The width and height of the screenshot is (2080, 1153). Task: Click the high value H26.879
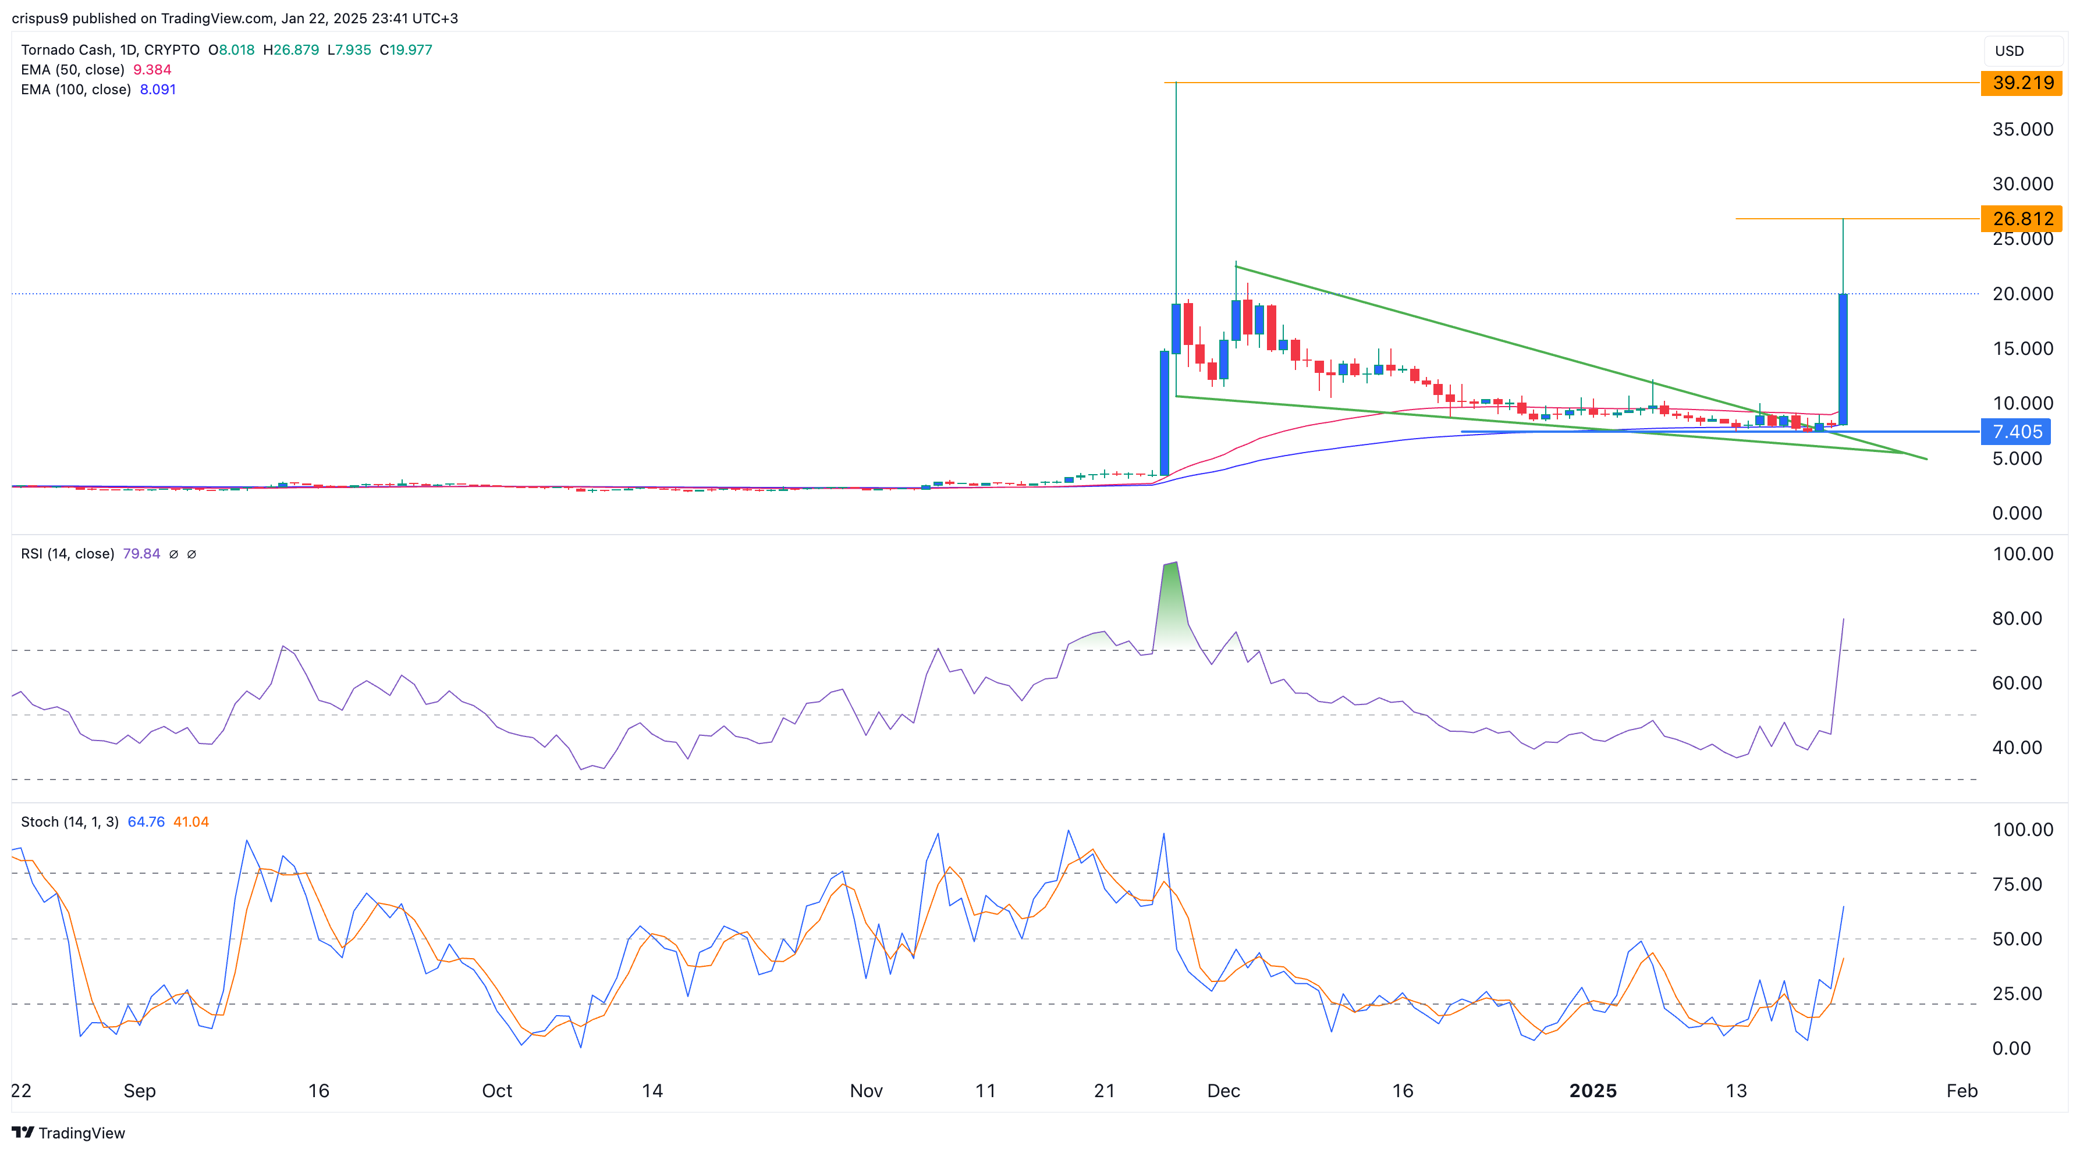point(290,50)
